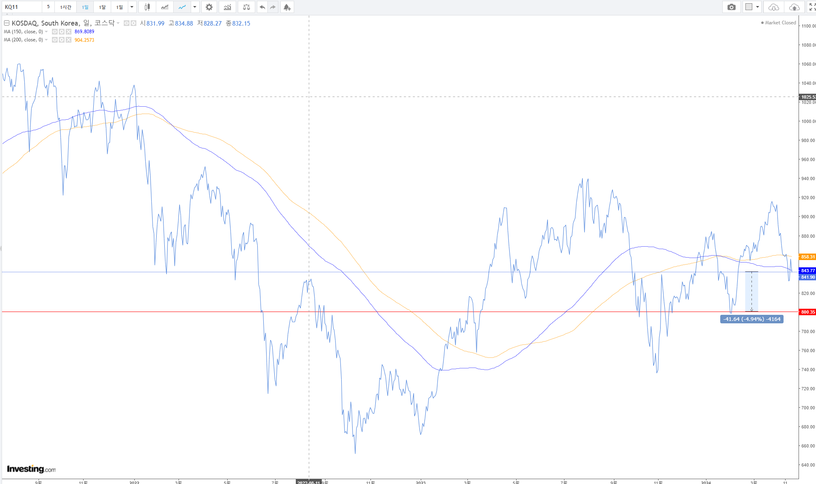Viewport: 816px width, 484px height.
Task: Select the 1달 interval tab
Action: [102, 7]
